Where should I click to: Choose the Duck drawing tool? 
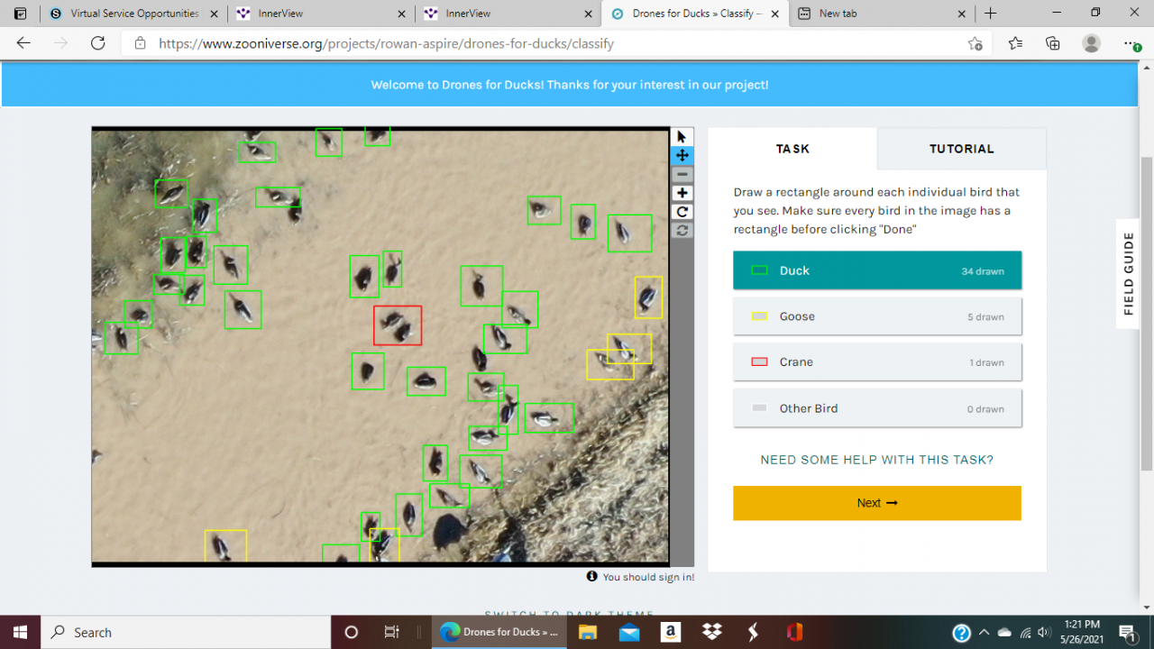tap(877, 270)
